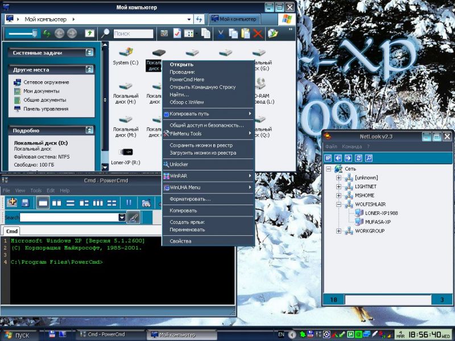Select Свойства from the context menu
This screenshot has width=455, height=341.
180,241
